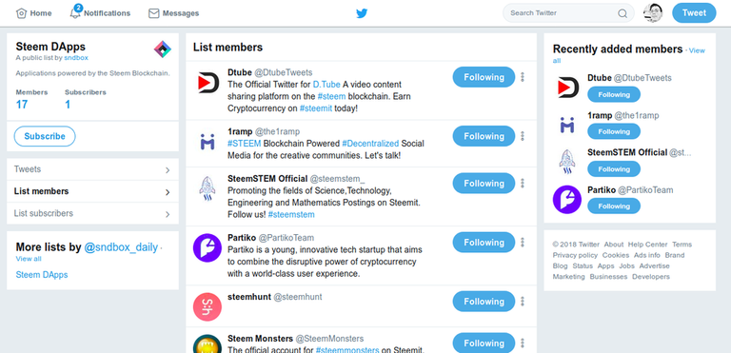
Task: Open Dtube avatar in List members
Action: tap(207, 82)
